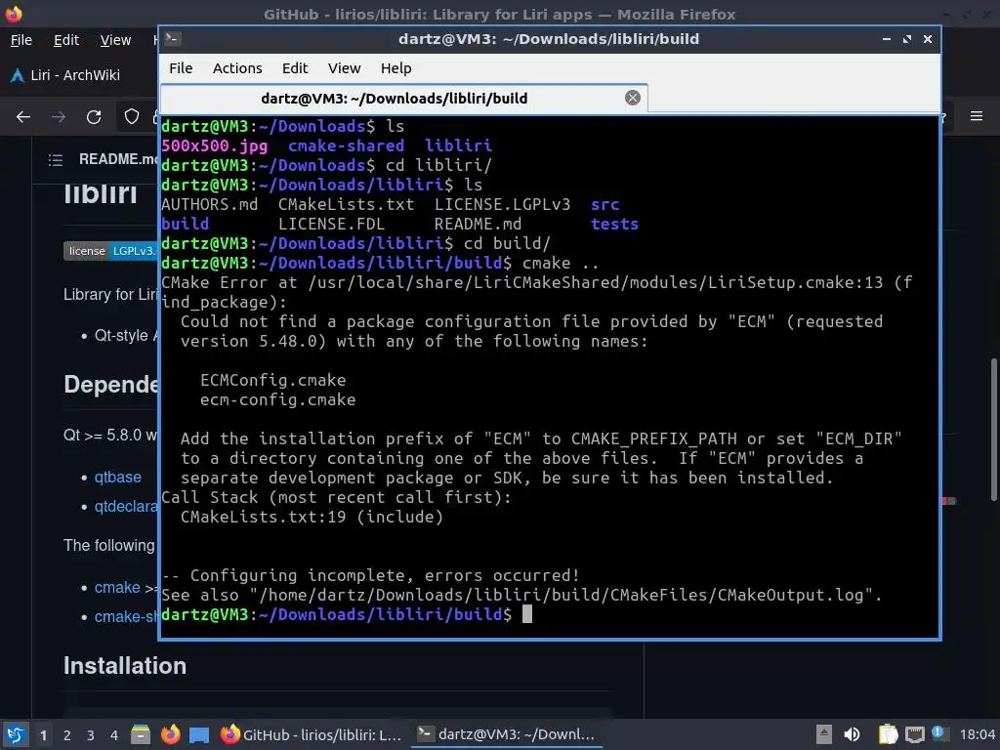Viewport: 1000px width, 750px height.
Task: Click the Installation heading in Firefox page
Action: click(x=125, y=666)
